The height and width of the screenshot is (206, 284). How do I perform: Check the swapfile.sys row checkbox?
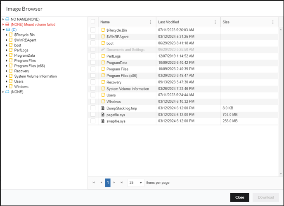click(93, 121)
